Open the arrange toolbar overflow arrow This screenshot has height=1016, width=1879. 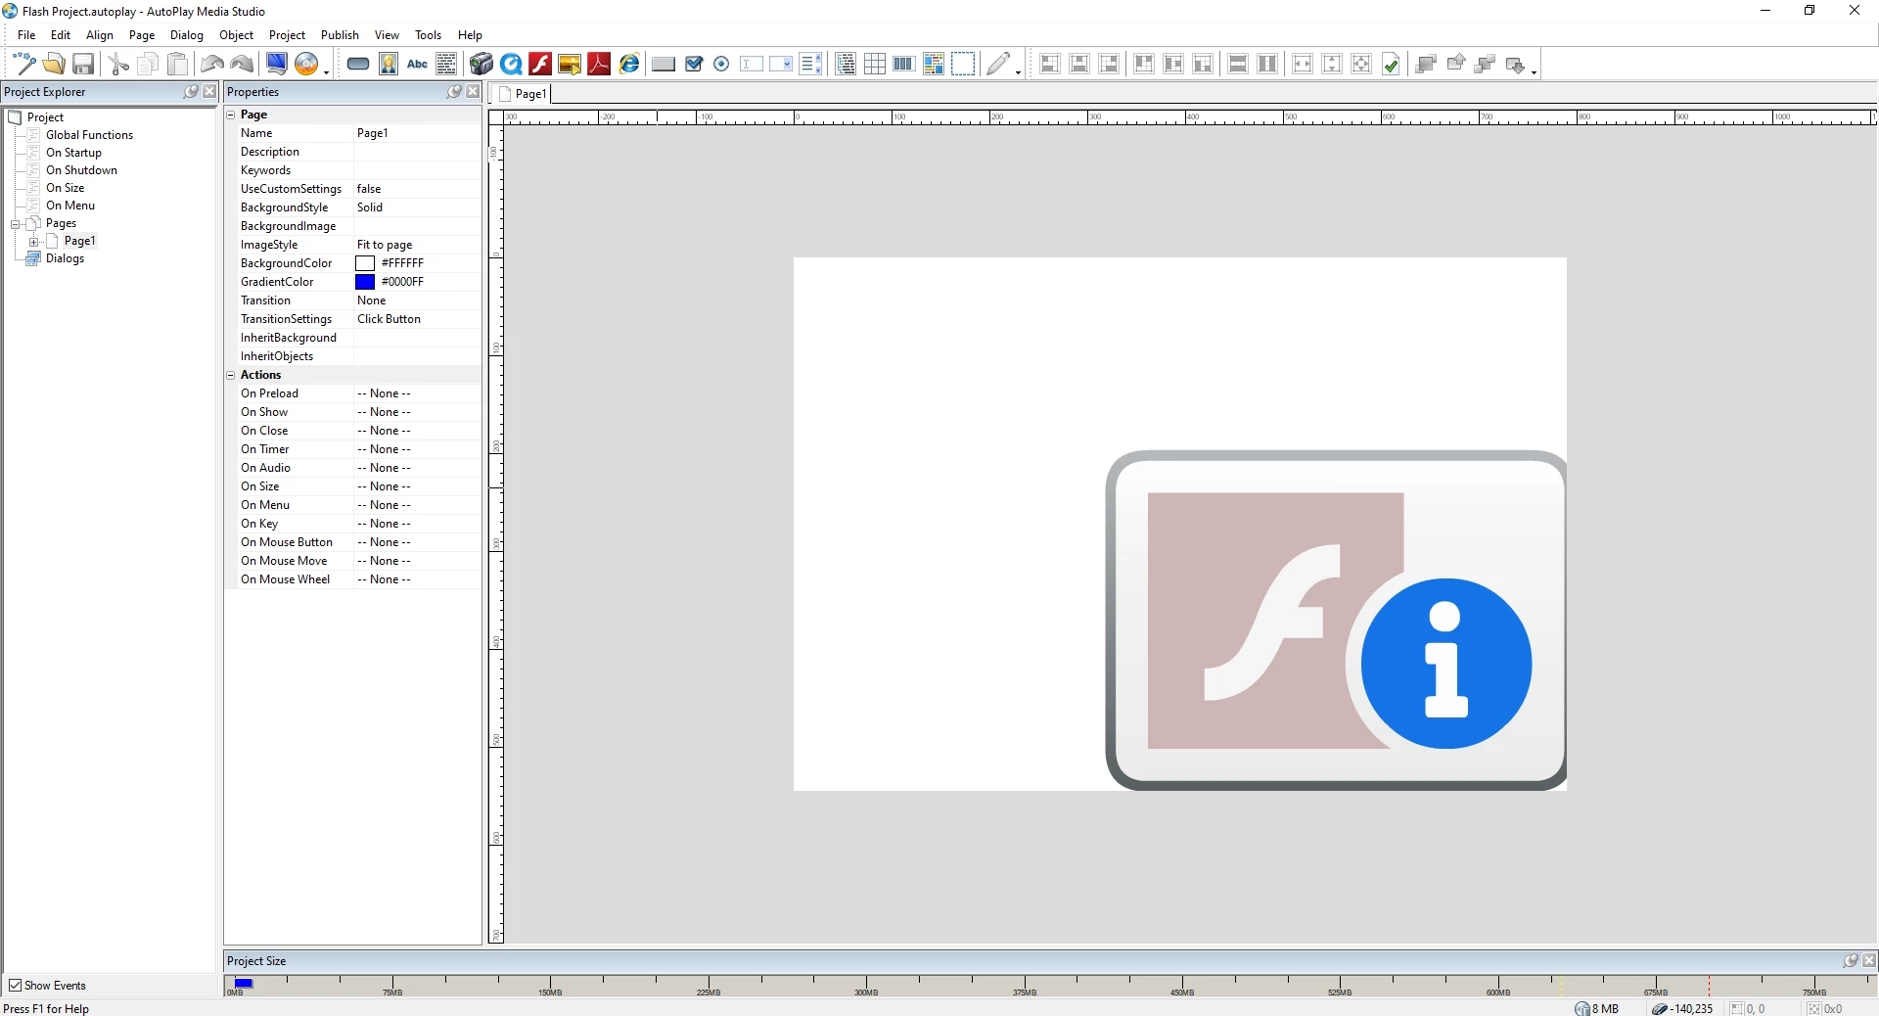[1534, 70]
